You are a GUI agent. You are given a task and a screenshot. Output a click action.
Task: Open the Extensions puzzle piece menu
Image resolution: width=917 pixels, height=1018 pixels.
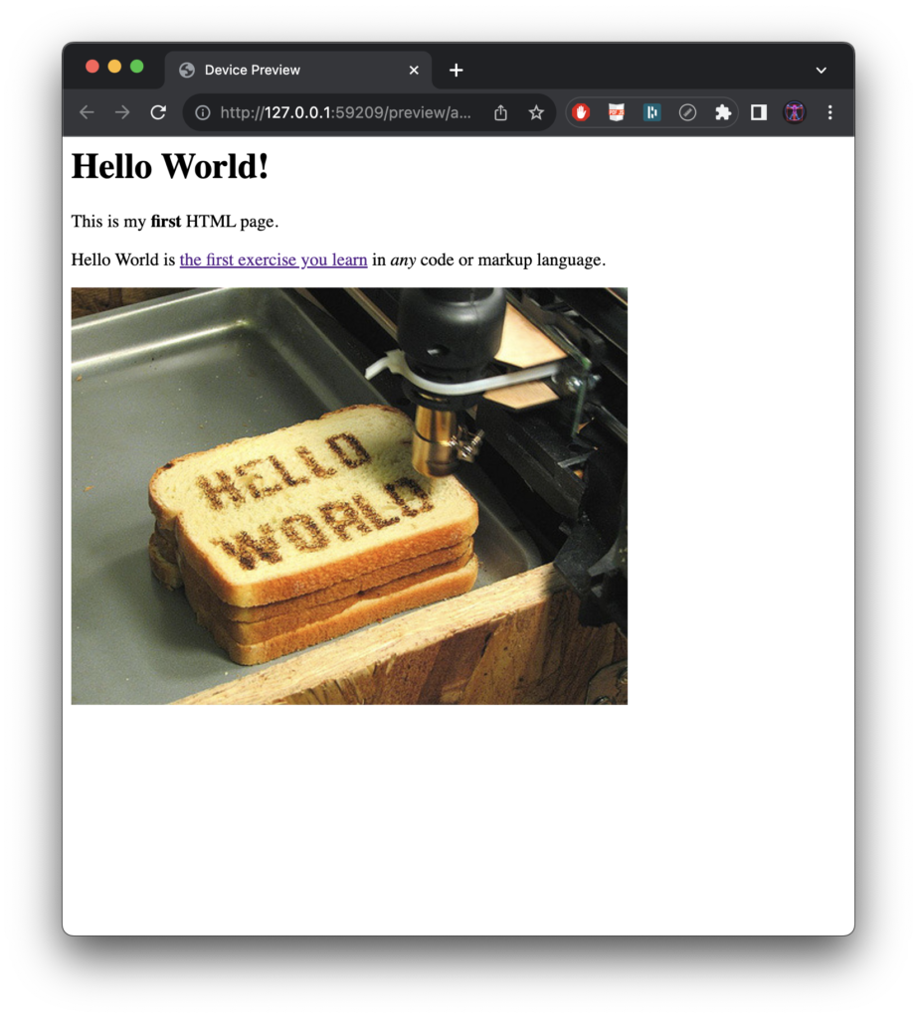[723, 112]
